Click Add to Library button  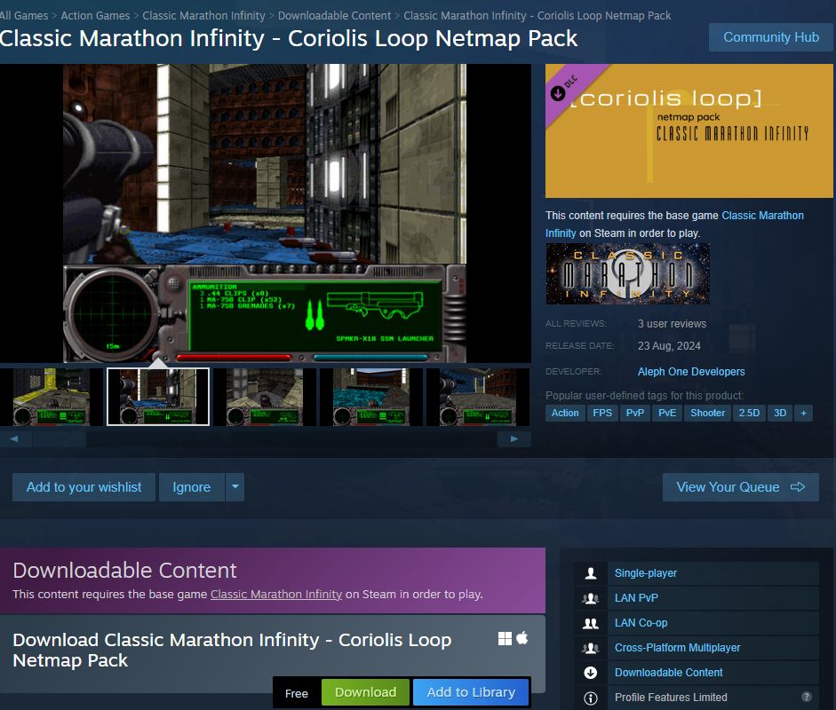click(471, 692)
